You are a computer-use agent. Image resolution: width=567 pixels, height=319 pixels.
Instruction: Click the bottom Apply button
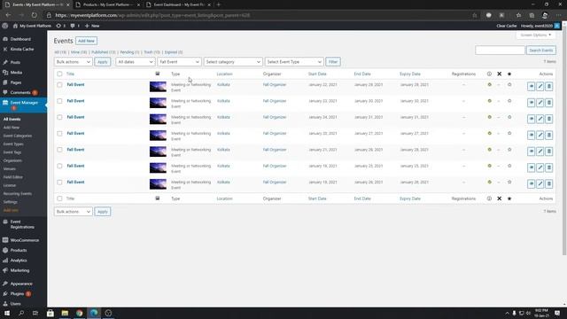tap(103, 212)
